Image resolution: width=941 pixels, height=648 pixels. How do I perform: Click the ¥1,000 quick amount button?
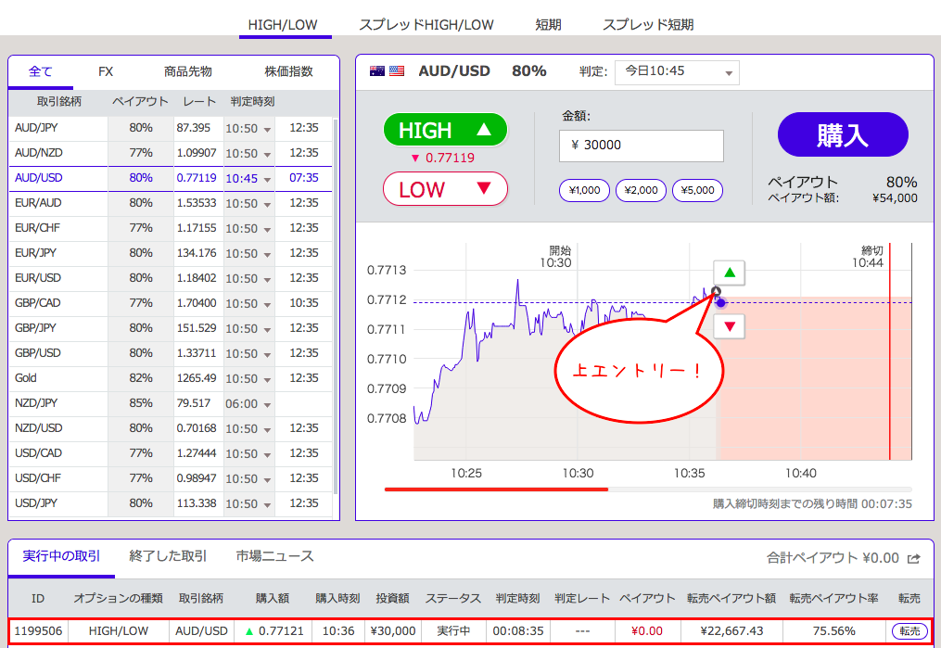584,191
